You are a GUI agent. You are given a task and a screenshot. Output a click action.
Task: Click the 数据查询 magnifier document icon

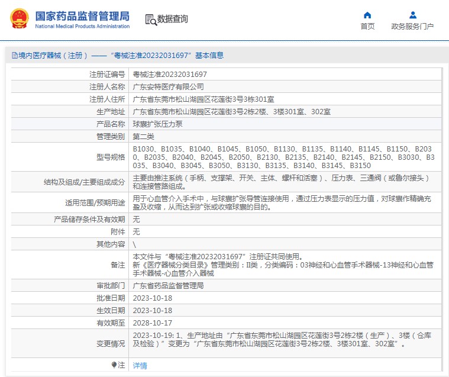150,20
